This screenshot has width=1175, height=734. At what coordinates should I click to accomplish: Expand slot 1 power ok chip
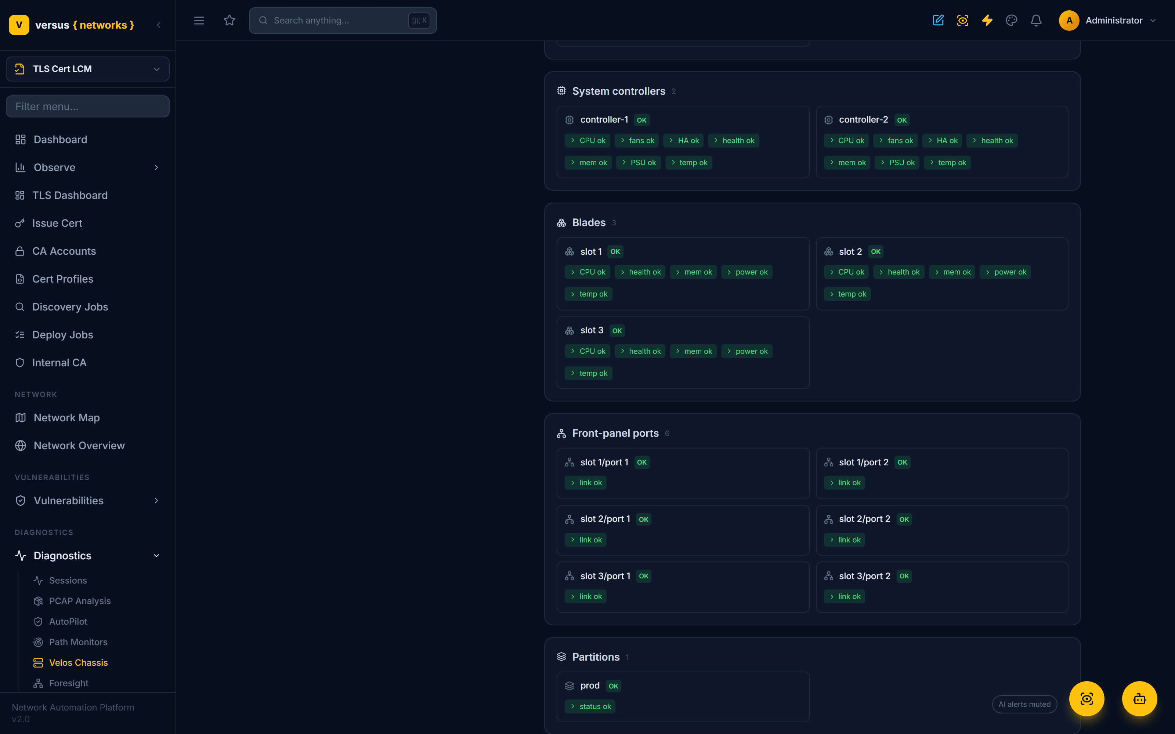pos(747,272)
